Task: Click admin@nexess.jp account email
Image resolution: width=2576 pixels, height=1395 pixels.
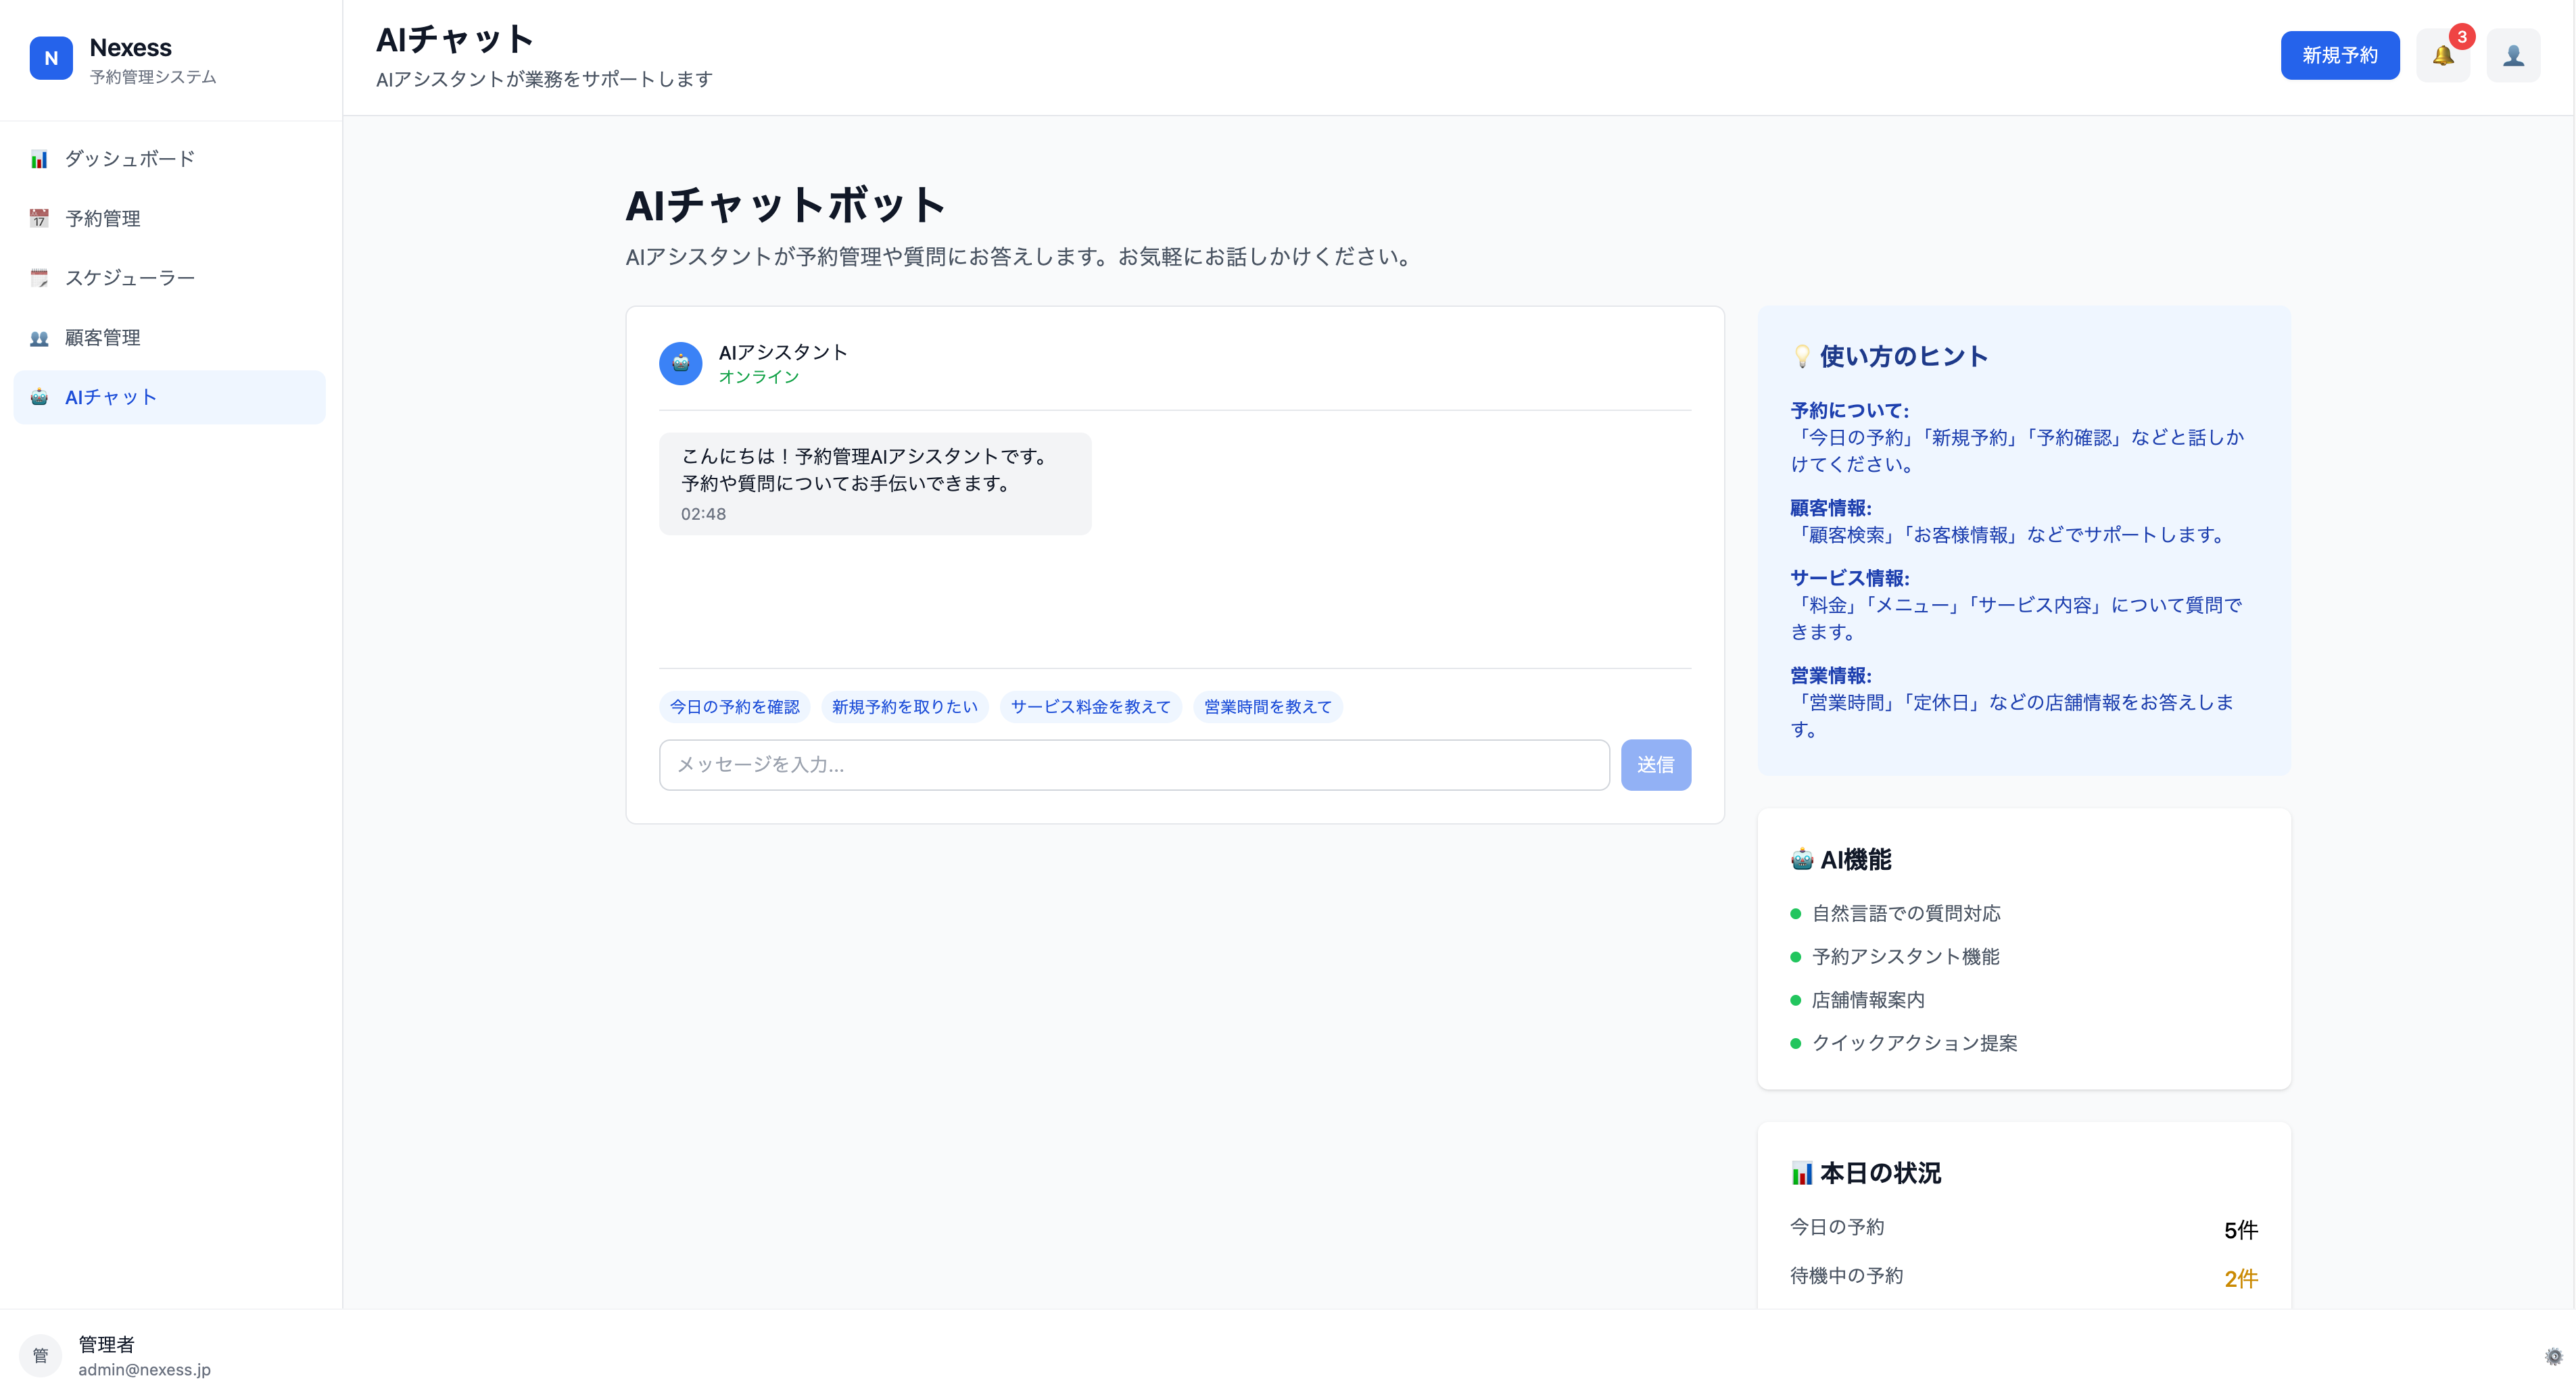Action: (144, 1369)
